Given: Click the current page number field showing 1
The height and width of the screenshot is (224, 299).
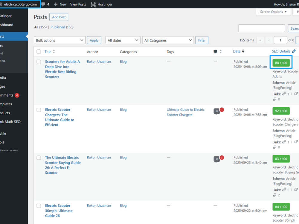Looking at the screenshot, I should [x=280, y=40].
